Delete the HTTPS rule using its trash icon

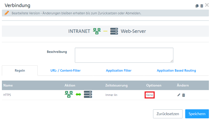(183, 95)
